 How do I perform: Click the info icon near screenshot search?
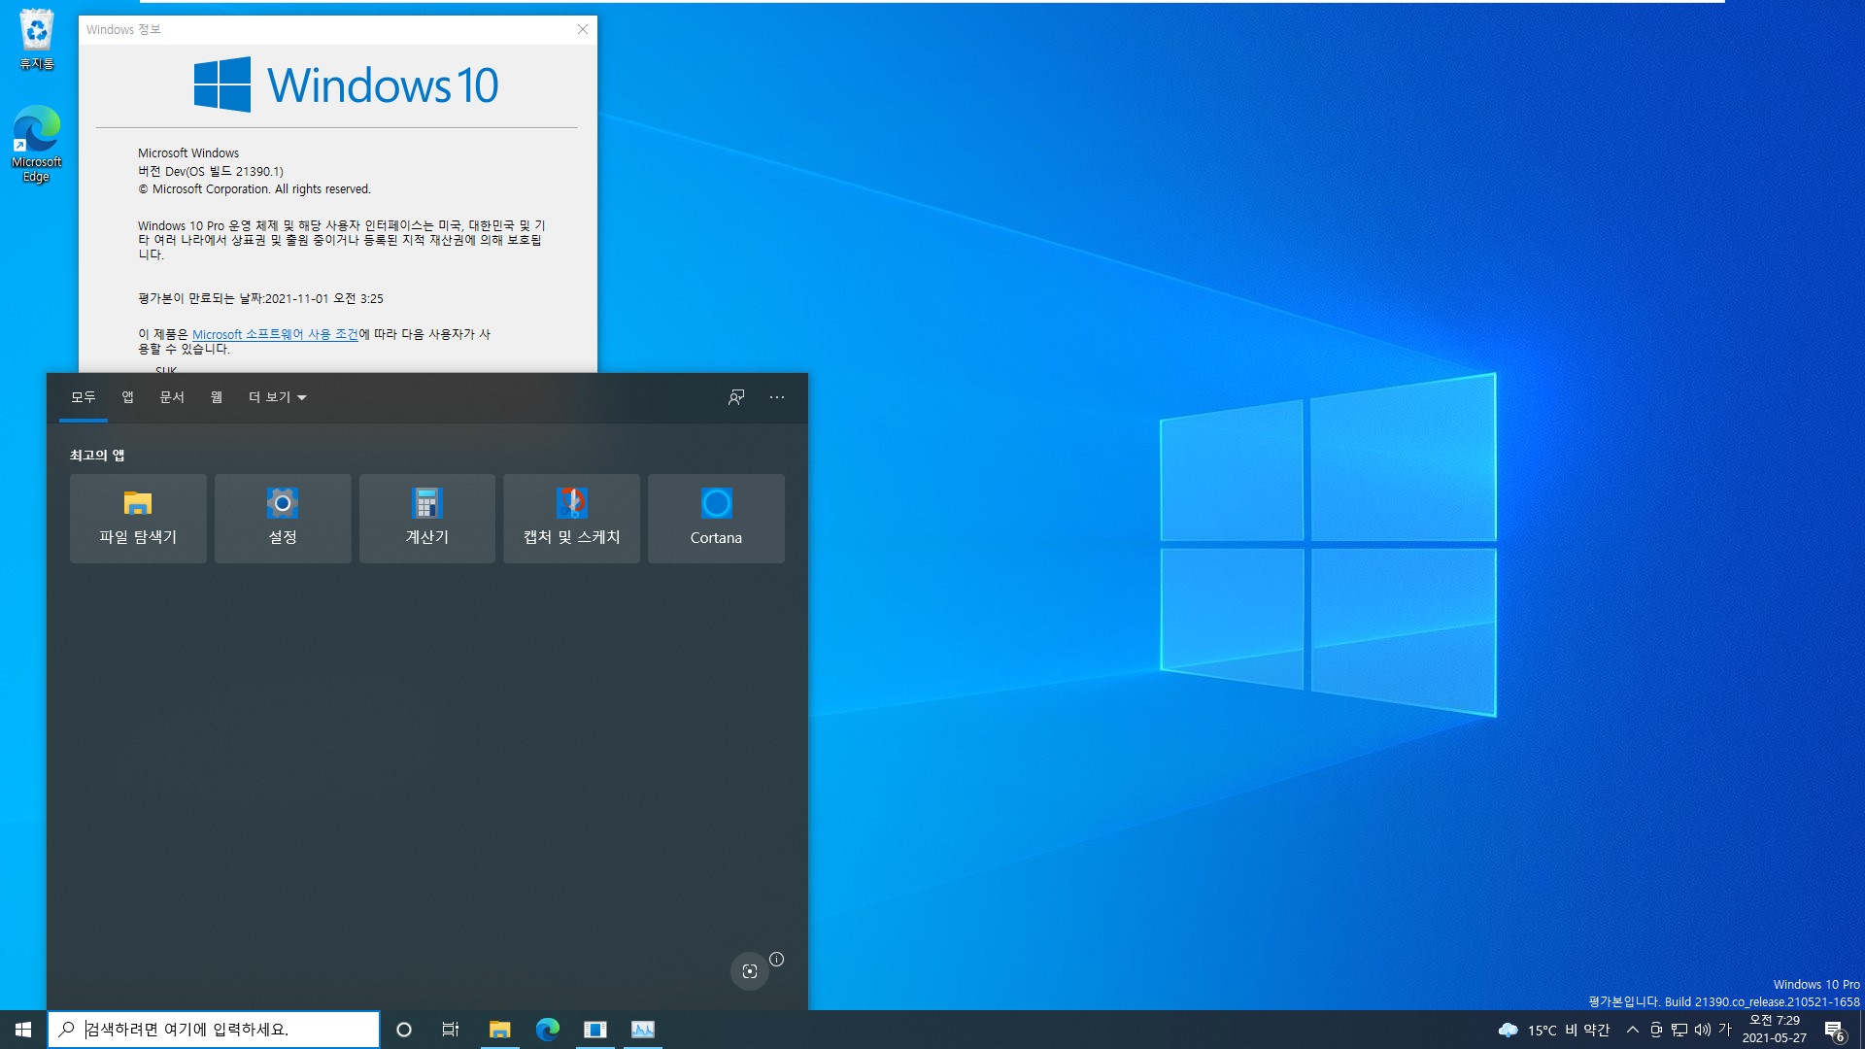click(777, 960)
